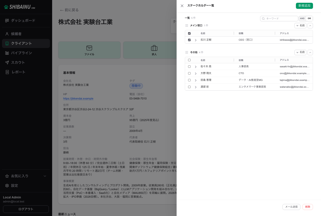Open the 求人 card
The height and width of the screenshot is (216, 321).
coord(154,50)
